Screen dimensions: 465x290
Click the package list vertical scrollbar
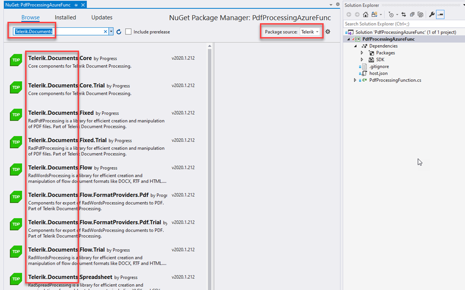210,169
